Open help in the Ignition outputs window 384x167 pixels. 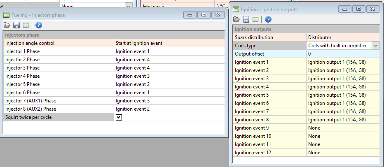[268, 19]
